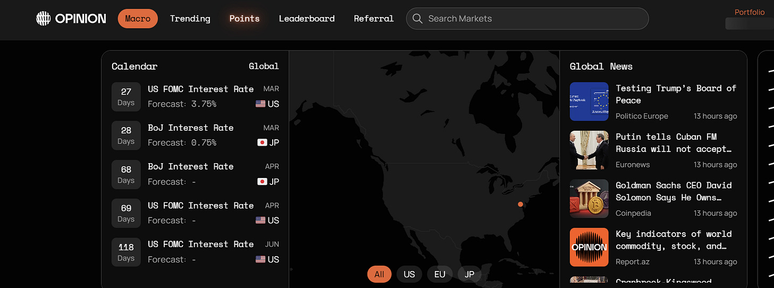Open US FOMC Interest Rate APR event
Screen dimensions: 774x288
195,213
